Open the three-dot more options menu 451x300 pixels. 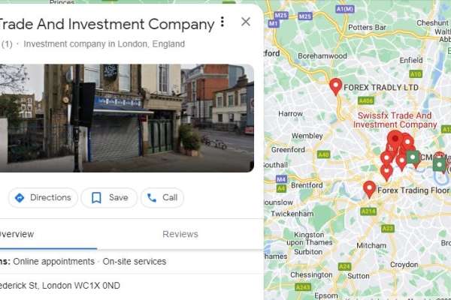(x=222, y=22)
